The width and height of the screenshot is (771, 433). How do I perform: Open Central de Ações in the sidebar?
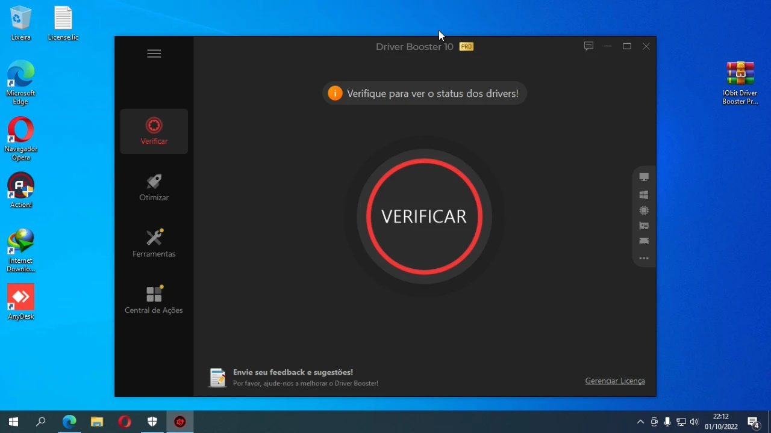[154, 300]
